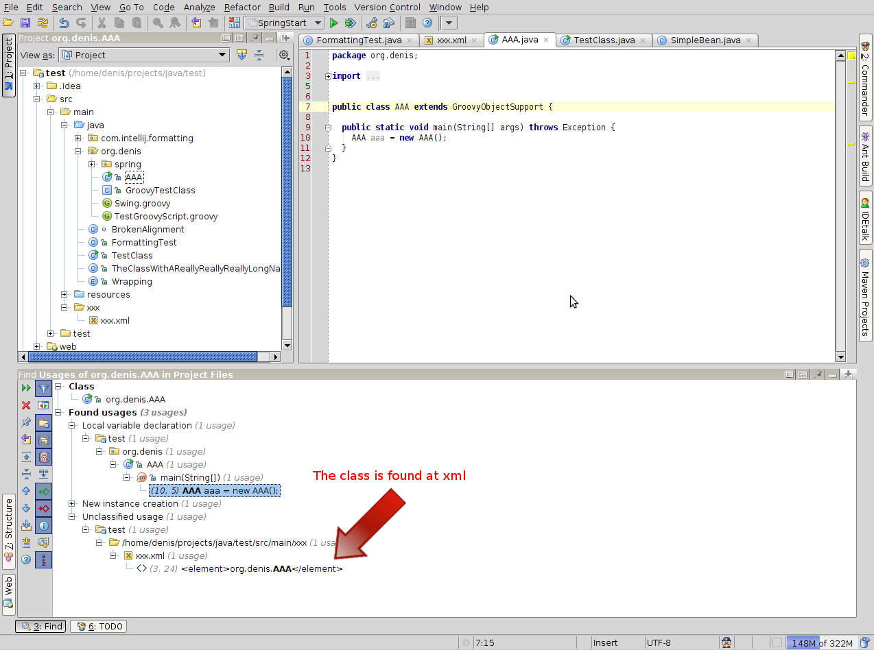Click the Cut scissors toolbar icon
874x650 pixels.
point(102,23)
